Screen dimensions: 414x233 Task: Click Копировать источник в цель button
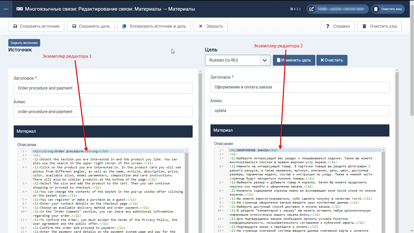[x=154, y=26]
